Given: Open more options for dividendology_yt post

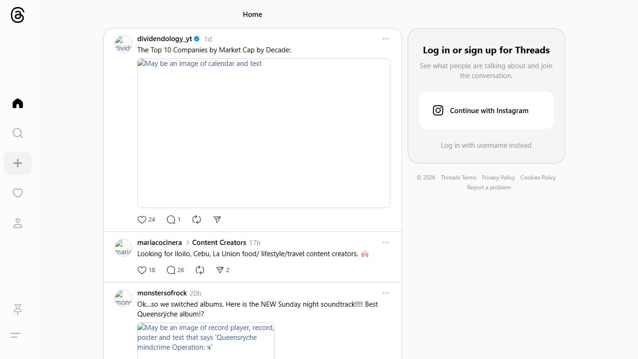Looking at the screenshot, I should tap(385, 39).
